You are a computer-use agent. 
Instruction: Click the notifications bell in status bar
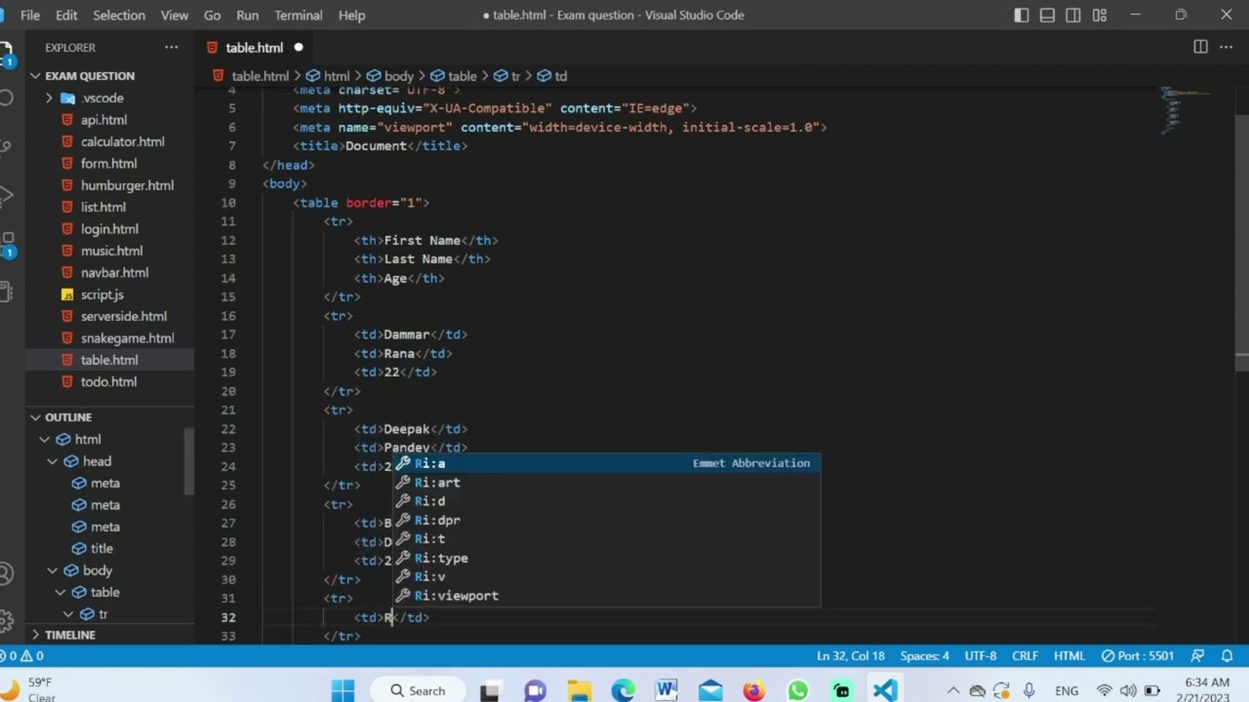(1227, 656)
